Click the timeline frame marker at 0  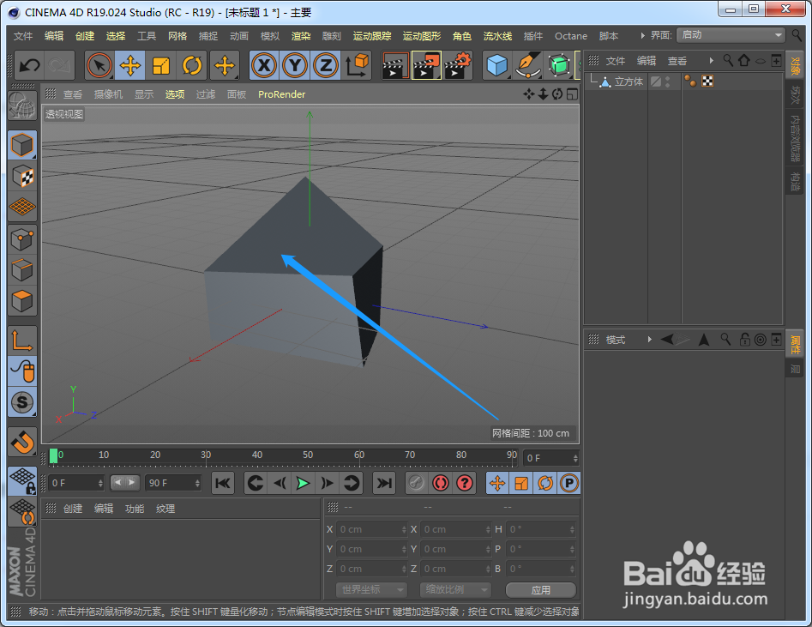[53, 456]
